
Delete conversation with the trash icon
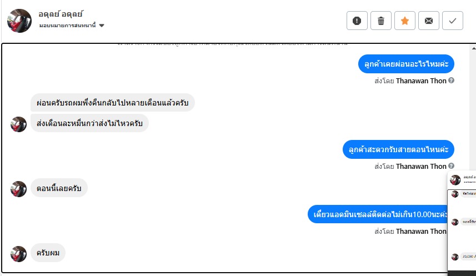[x=381, y=21]
